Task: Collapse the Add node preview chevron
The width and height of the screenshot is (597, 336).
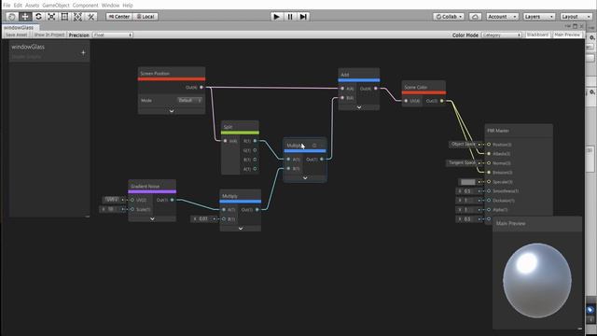Action: pos(358,107)
